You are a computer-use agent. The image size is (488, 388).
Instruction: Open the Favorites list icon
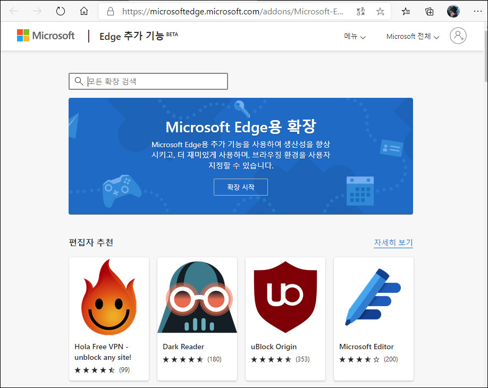406,12
